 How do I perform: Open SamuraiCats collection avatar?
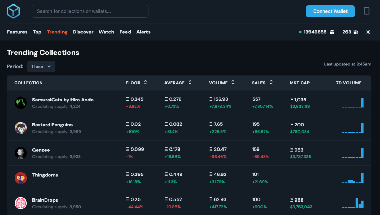click(x=21, y=103)
